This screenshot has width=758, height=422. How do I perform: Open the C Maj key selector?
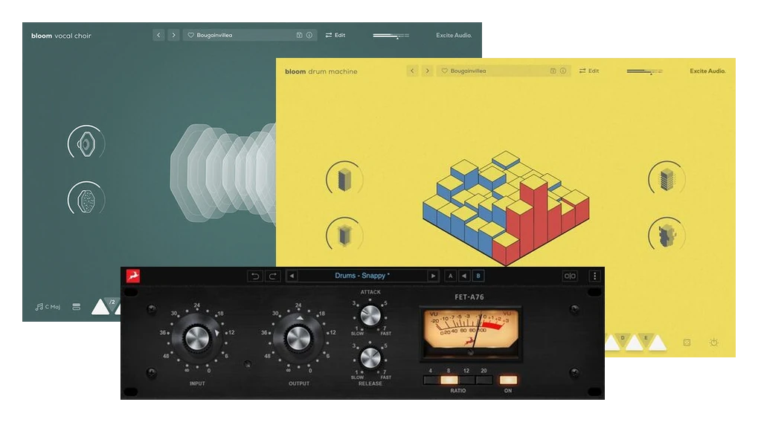tap(48, 307)
